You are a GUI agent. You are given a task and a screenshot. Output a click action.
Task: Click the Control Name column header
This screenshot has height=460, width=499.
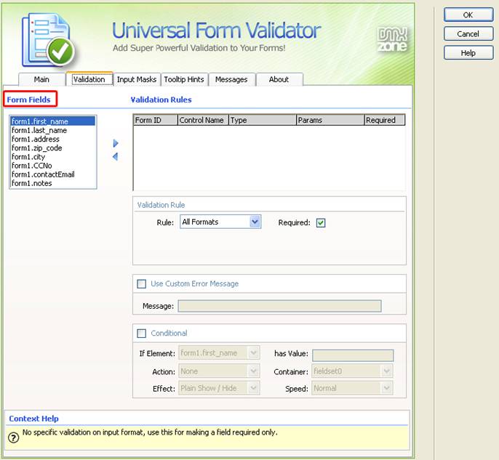click(203, 120)
